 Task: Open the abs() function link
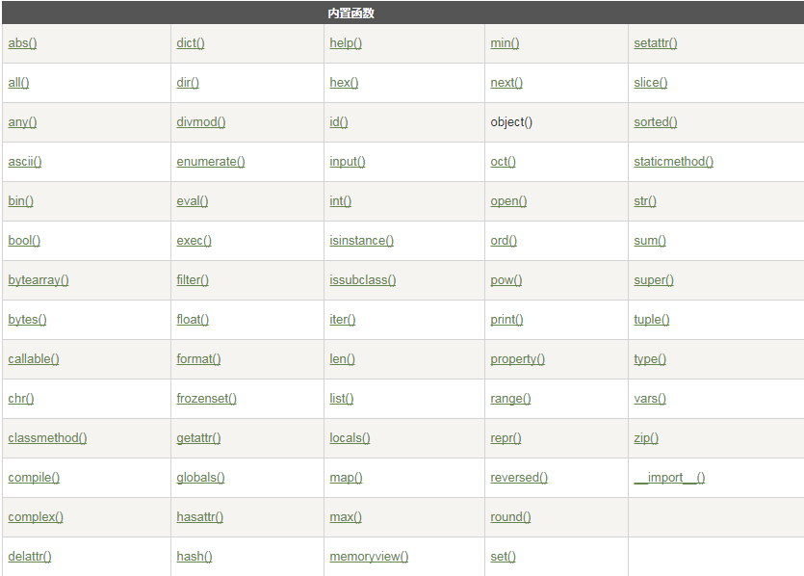click(22, 43)
